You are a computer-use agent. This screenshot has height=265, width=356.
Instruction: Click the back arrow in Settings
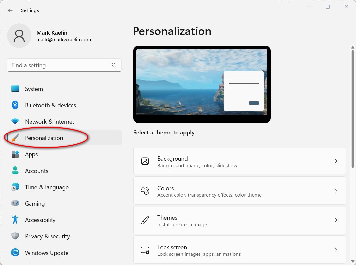tap(10, 10)
